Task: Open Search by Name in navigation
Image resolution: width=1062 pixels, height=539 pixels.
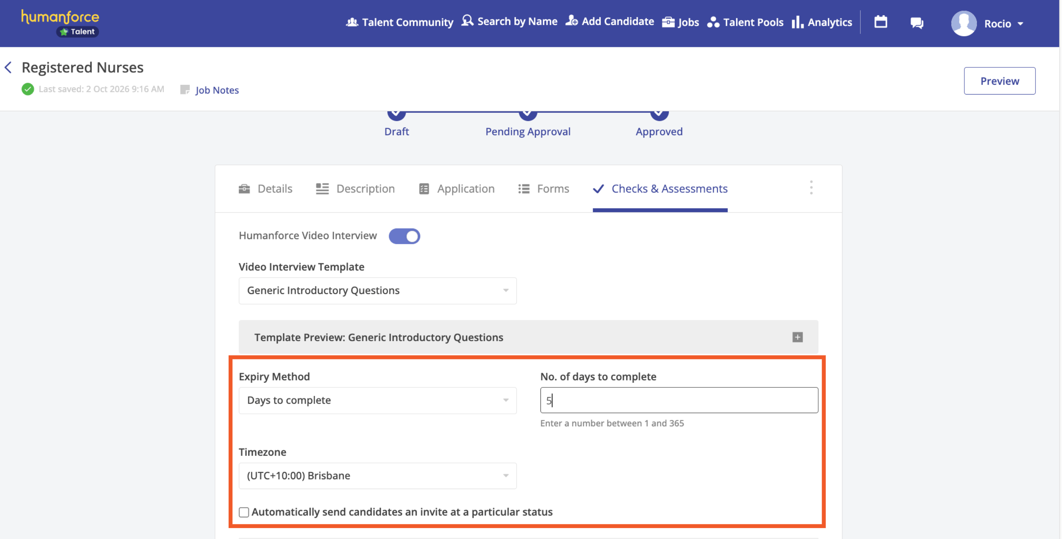Action: [509, 21]
